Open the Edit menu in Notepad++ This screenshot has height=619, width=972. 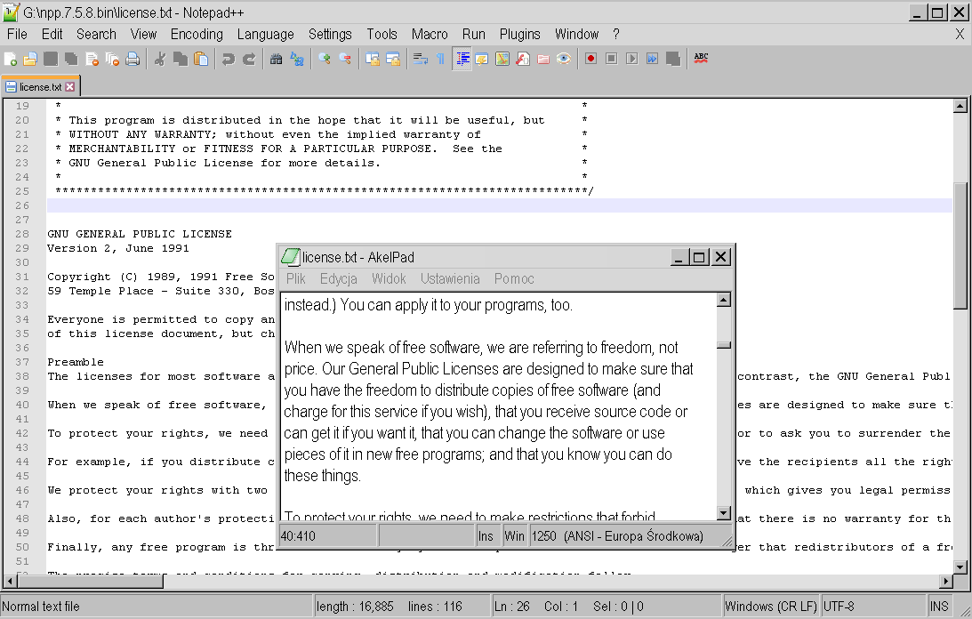click(52, 34)
